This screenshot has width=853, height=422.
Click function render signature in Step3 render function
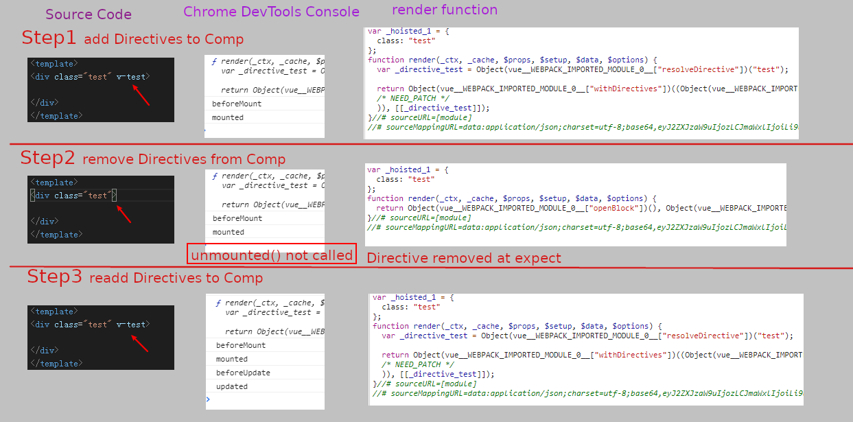click(x=517, y=326)
